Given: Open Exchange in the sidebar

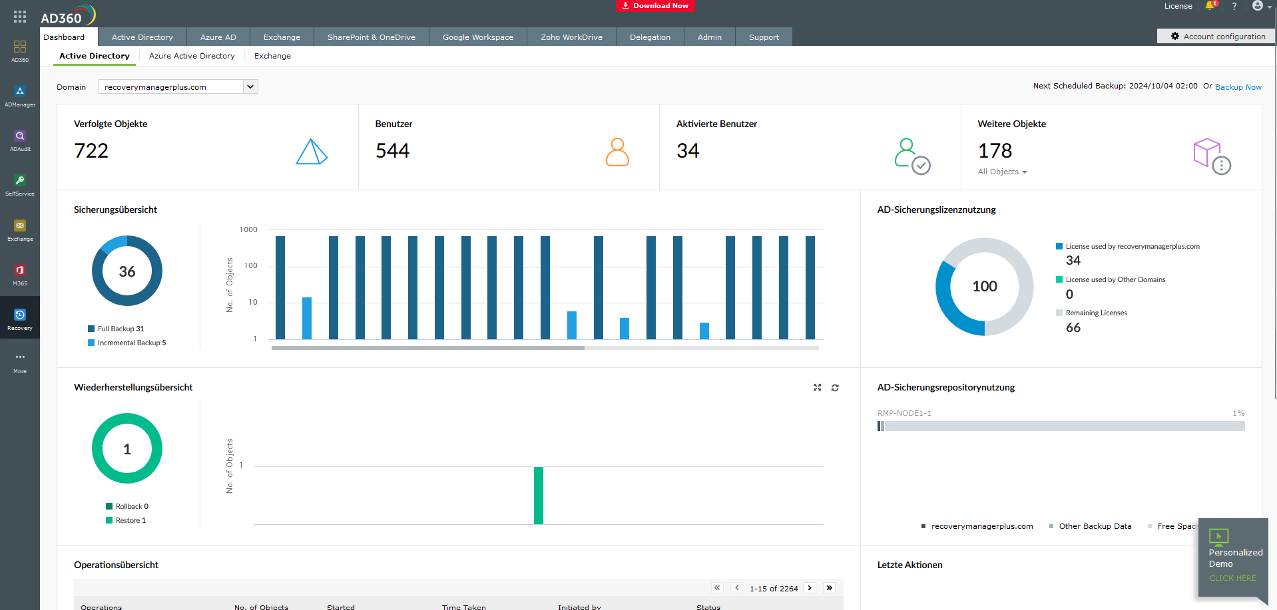Looking at the screenshot, I should point(20,230).
